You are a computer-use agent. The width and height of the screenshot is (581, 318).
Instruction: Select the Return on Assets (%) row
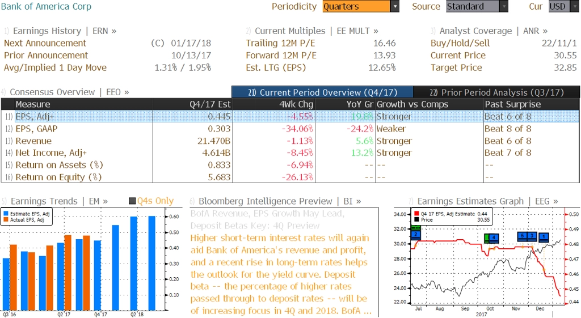point(290,165)
